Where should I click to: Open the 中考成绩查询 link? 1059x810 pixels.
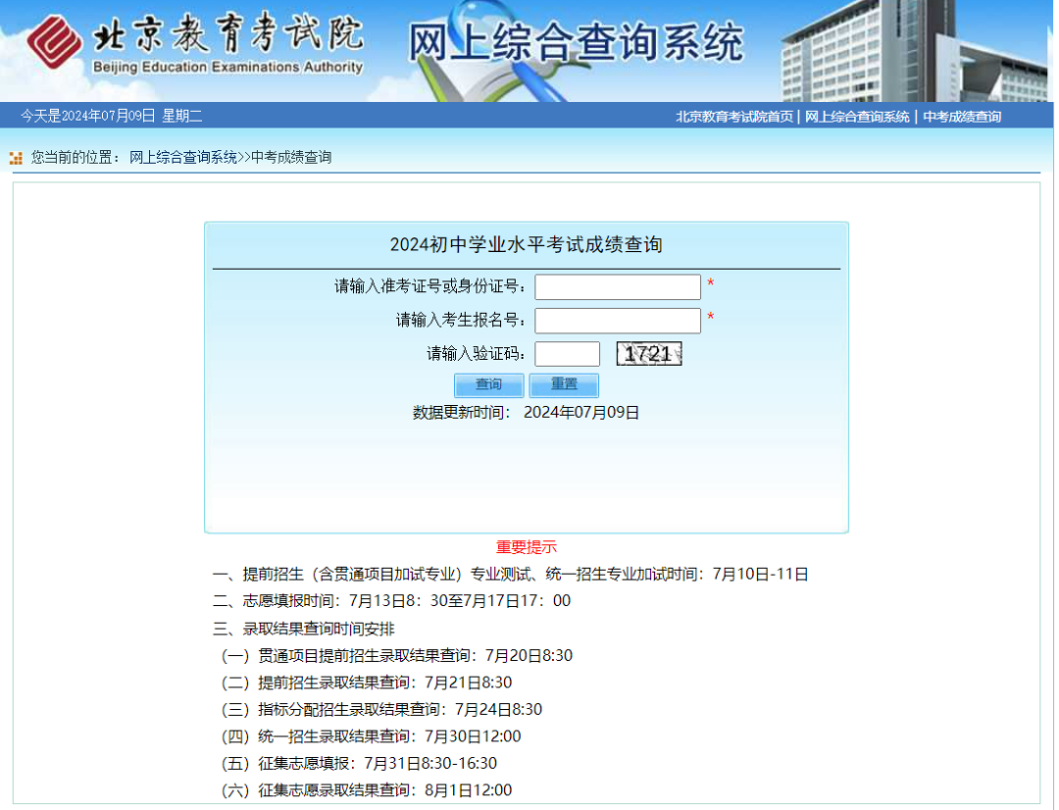(961, 116)
